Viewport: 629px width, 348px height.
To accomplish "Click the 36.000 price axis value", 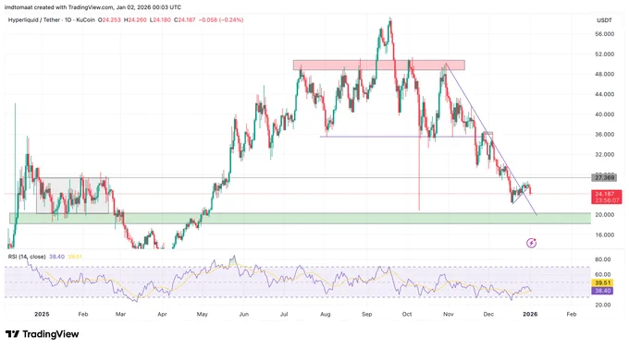I will tap(605, 135).
